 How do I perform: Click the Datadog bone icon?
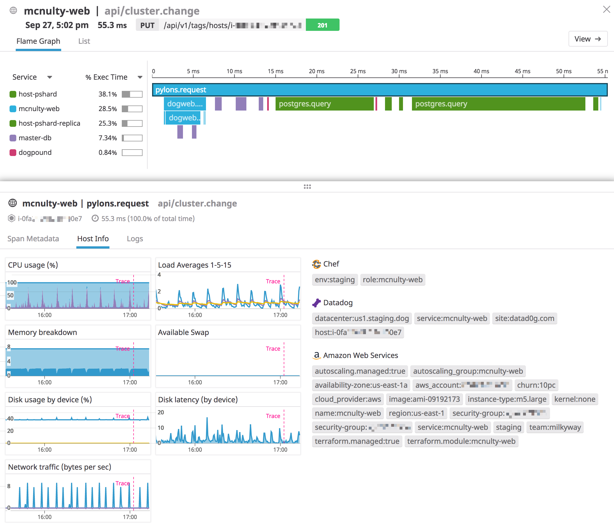tap(316, 303)
